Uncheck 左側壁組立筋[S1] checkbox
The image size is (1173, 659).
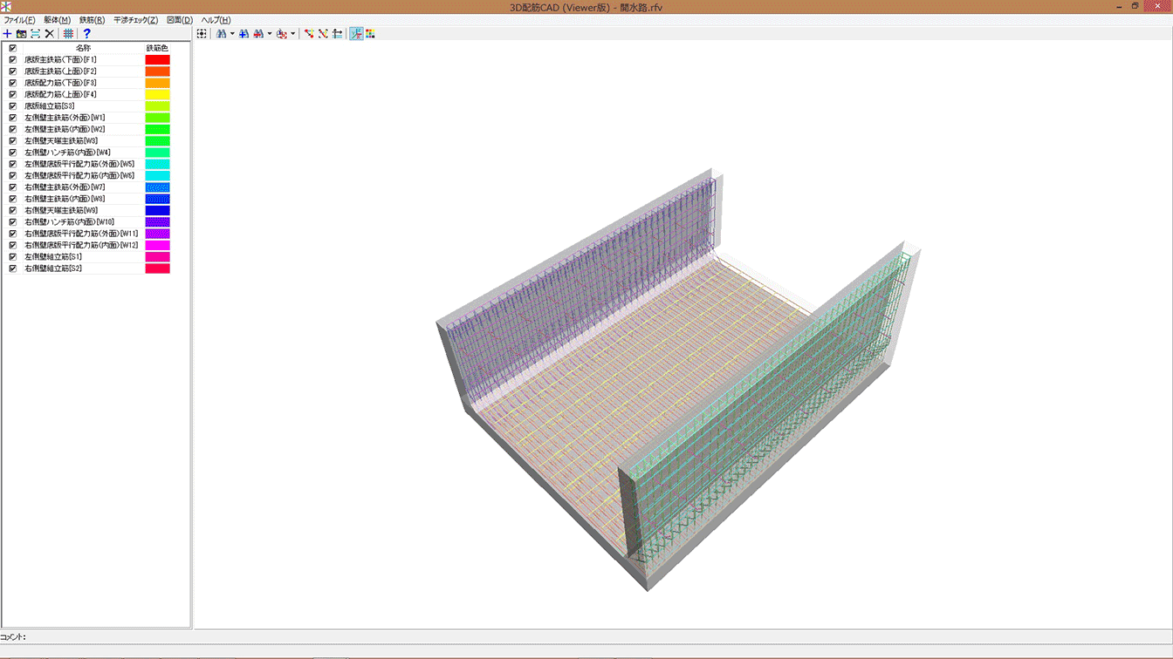point(12,257)
